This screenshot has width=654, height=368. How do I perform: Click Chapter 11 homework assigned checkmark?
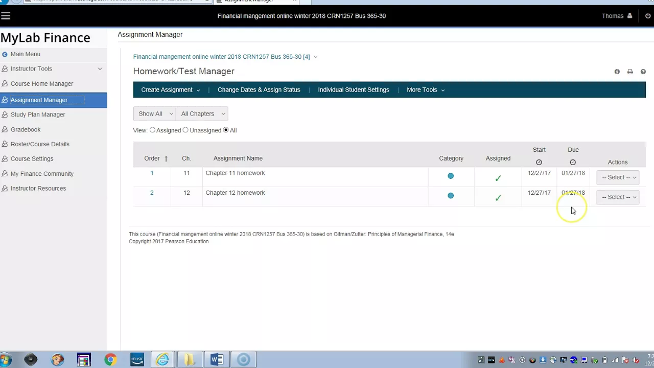[498, 178]
